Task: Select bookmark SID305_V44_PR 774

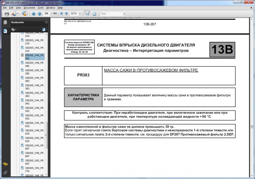Action: (34, 169)
